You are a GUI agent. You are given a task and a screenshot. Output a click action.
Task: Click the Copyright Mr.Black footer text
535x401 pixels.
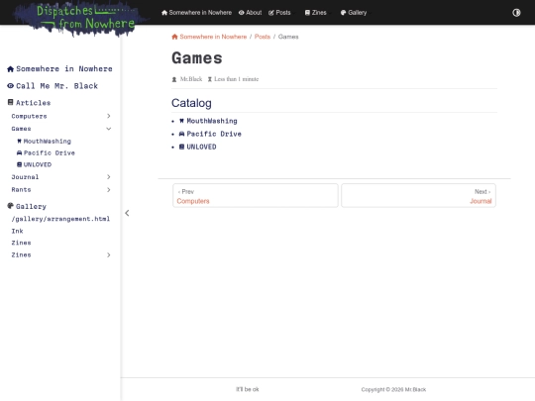pyautogui.click(x=393, y=389)
